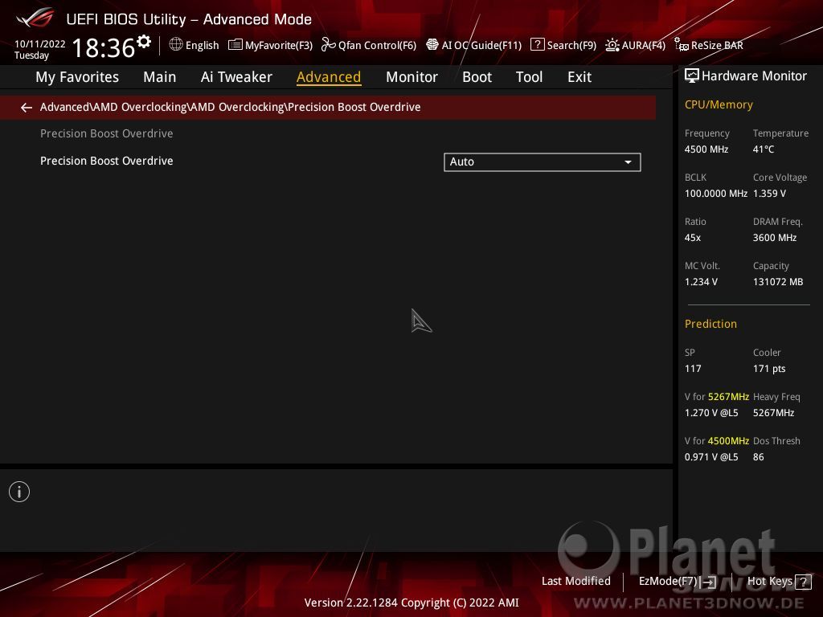The image size is (823, 617).
Task: Open AI OC Guide(F11)
Action: coord(482,46)
